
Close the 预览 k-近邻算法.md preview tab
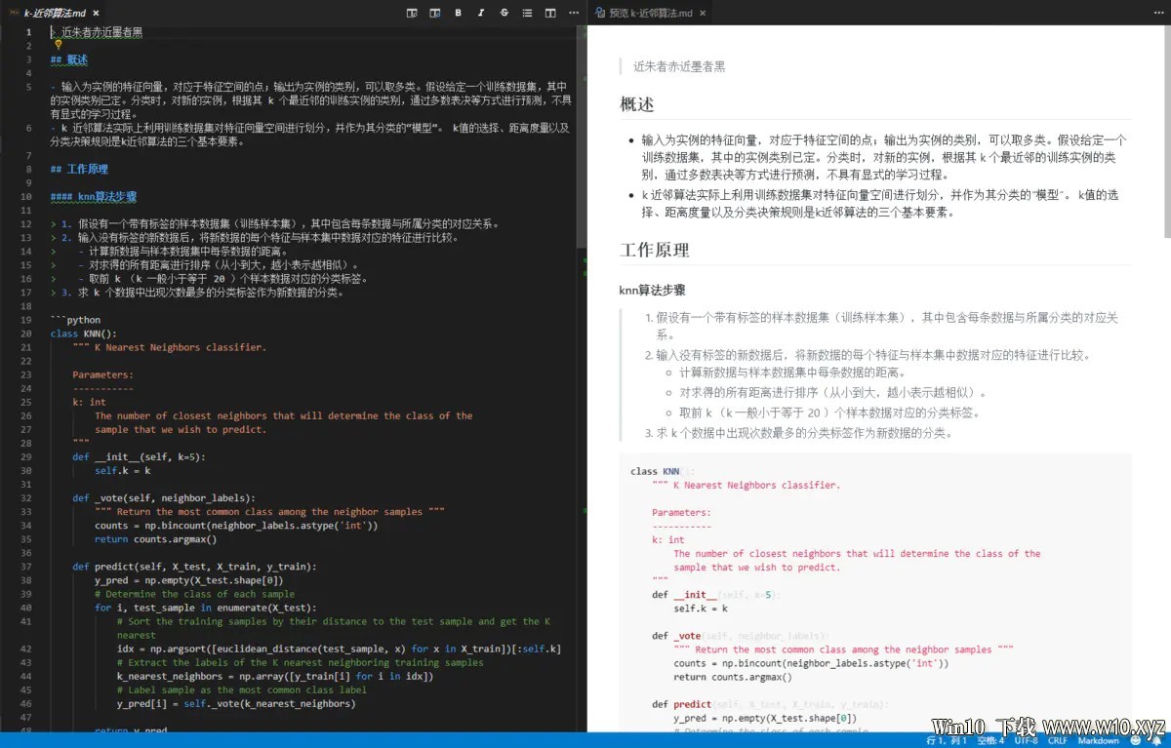[x=702, y=13]
